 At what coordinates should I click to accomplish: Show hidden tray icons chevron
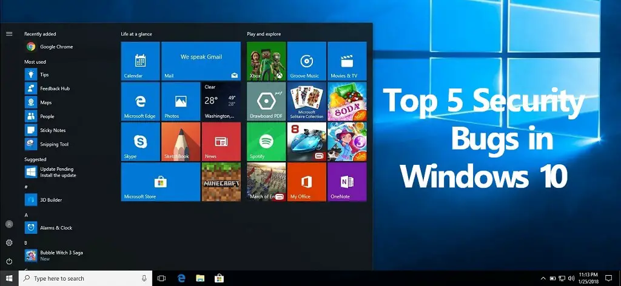pyautogui.click(x=543, y=279)
